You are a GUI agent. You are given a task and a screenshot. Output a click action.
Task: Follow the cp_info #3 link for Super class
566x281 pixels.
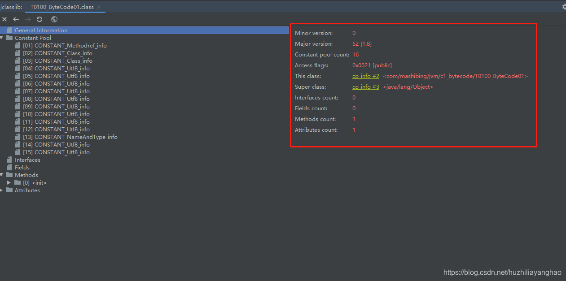point(365,86)
